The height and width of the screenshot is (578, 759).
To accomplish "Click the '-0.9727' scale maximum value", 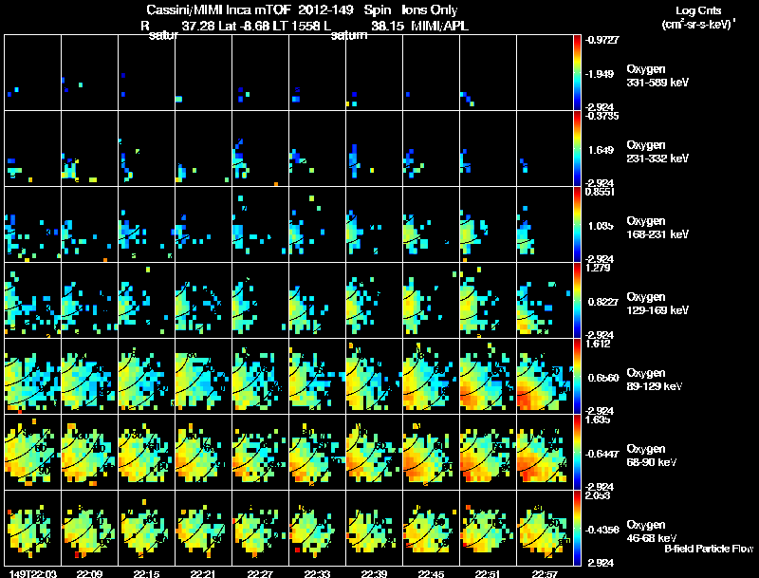I will tap(602, 40).
